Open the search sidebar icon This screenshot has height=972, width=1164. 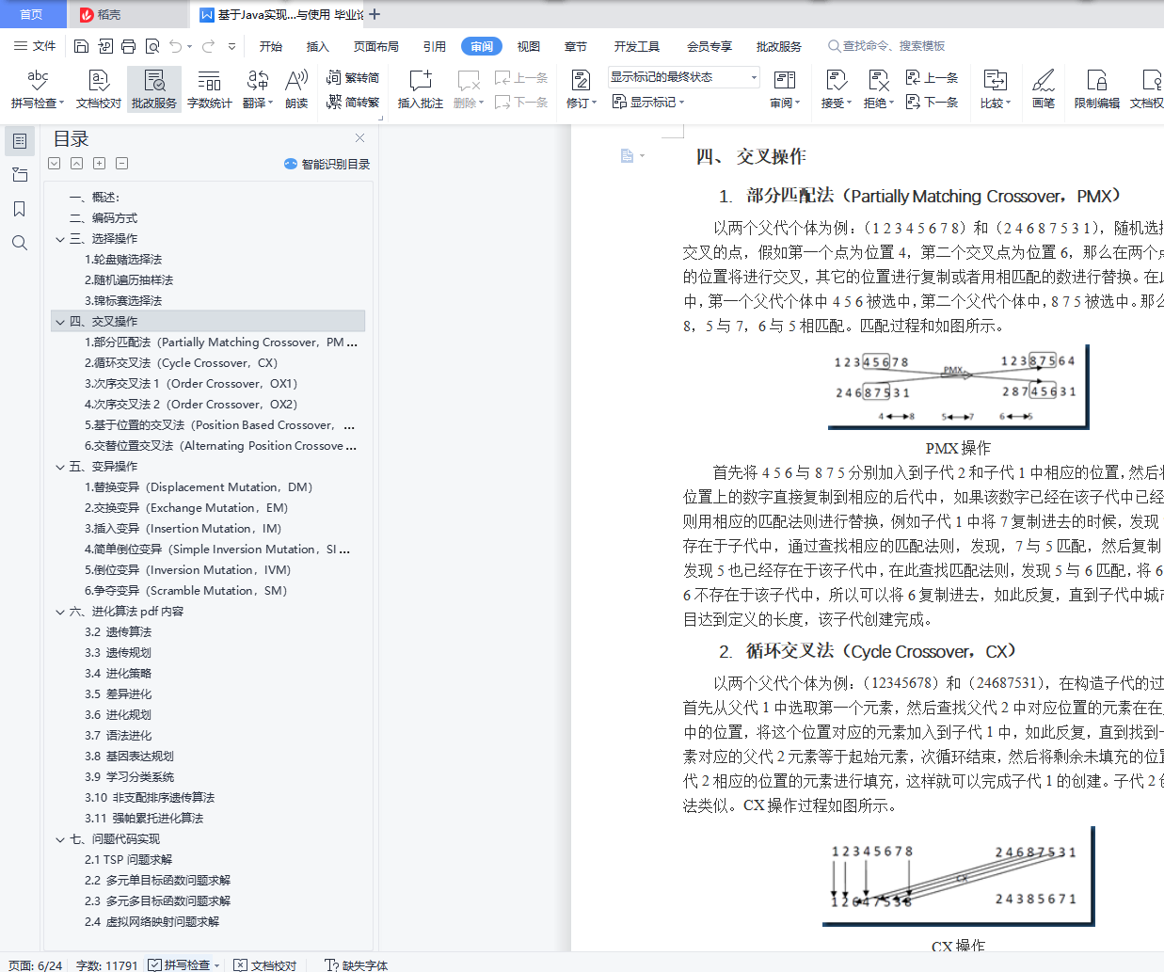pyautogui.click(x=20, y=243)
